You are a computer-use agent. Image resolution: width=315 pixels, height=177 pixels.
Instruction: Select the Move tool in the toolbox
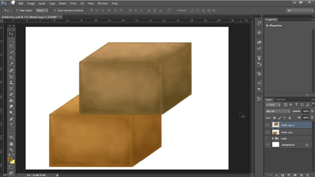11,34
